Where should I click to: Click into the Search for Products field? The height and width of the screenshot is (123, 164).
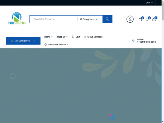click(53, 19)
